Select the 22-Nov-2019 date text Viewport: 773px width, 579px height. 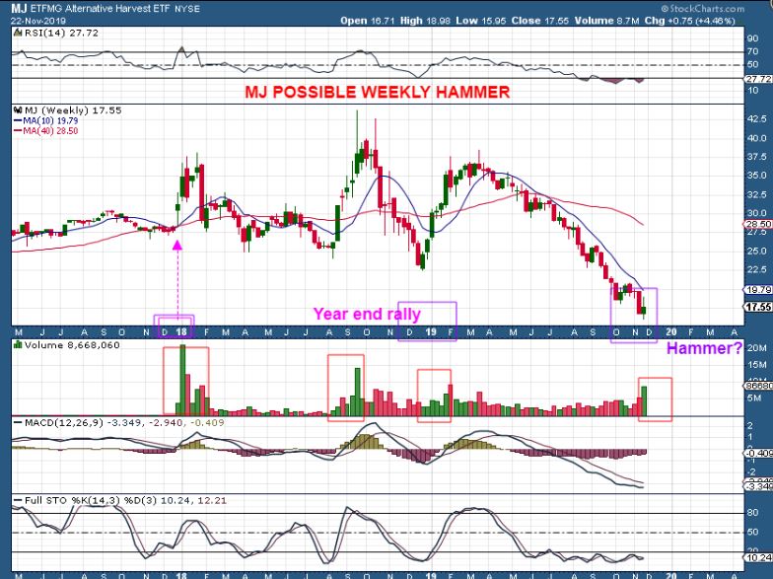point(38,21)
